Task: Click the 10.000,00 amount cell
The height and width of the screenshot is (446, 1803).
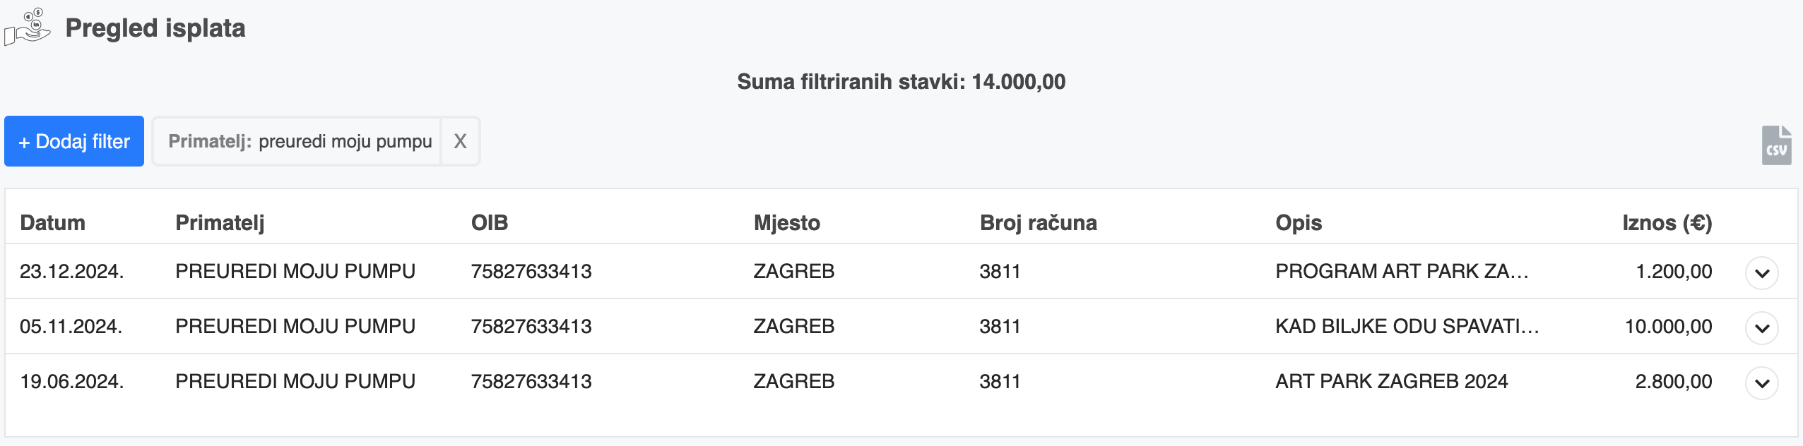Action: pos(1669,326)
